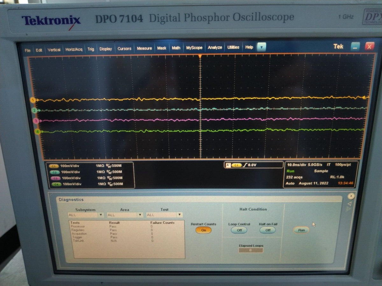Click the C1 trigger source badge
Image resolution: width=382 pixels, height=286 pixels.
click(x=237, y=165)
